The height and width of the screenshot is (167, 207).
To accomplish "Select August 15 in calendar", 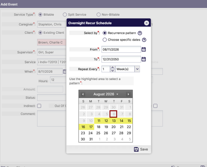I will point(129,121).
